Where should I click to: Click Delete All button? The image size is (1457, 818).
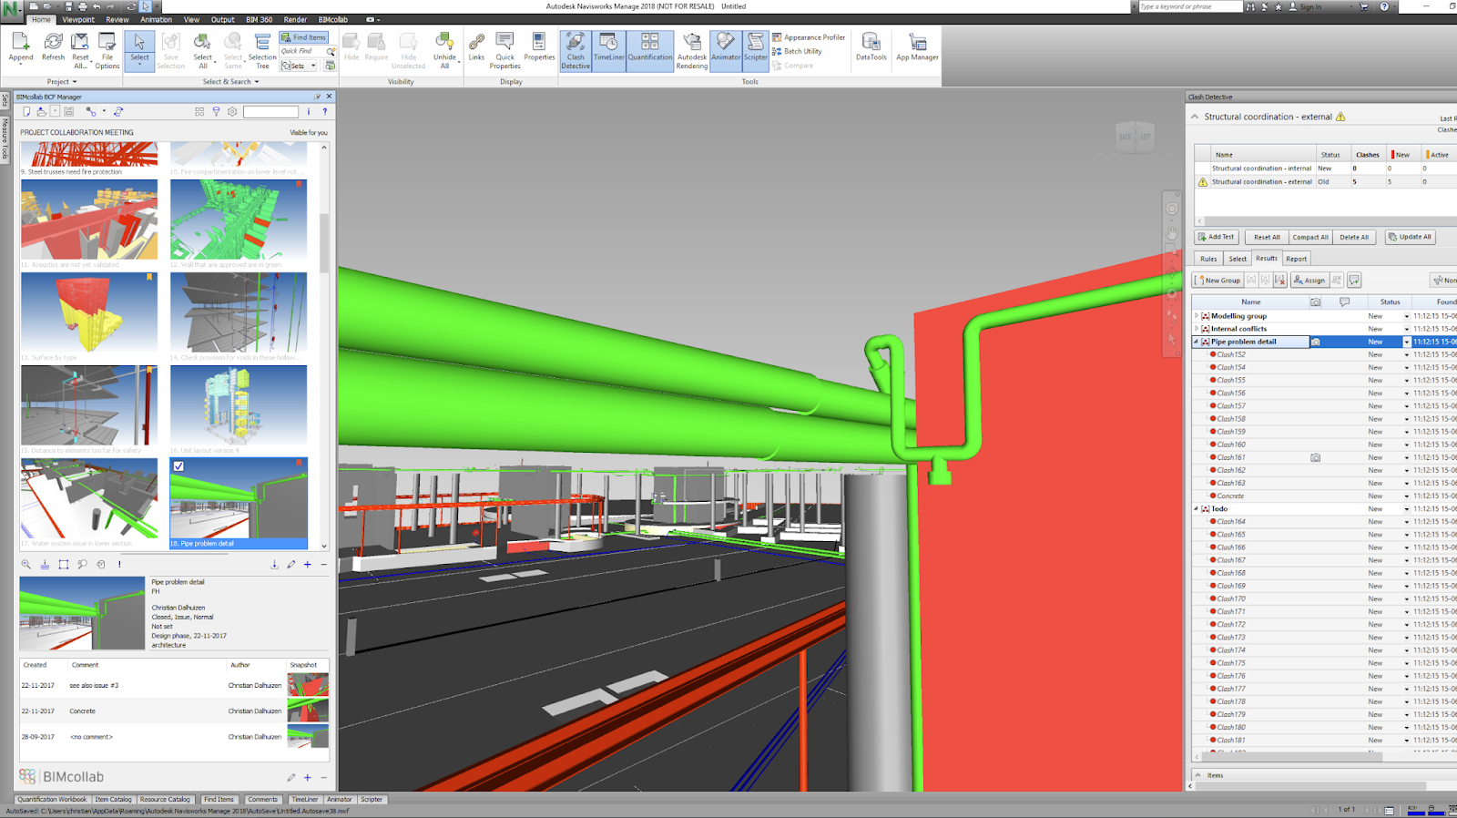(x=1354, y=237)
